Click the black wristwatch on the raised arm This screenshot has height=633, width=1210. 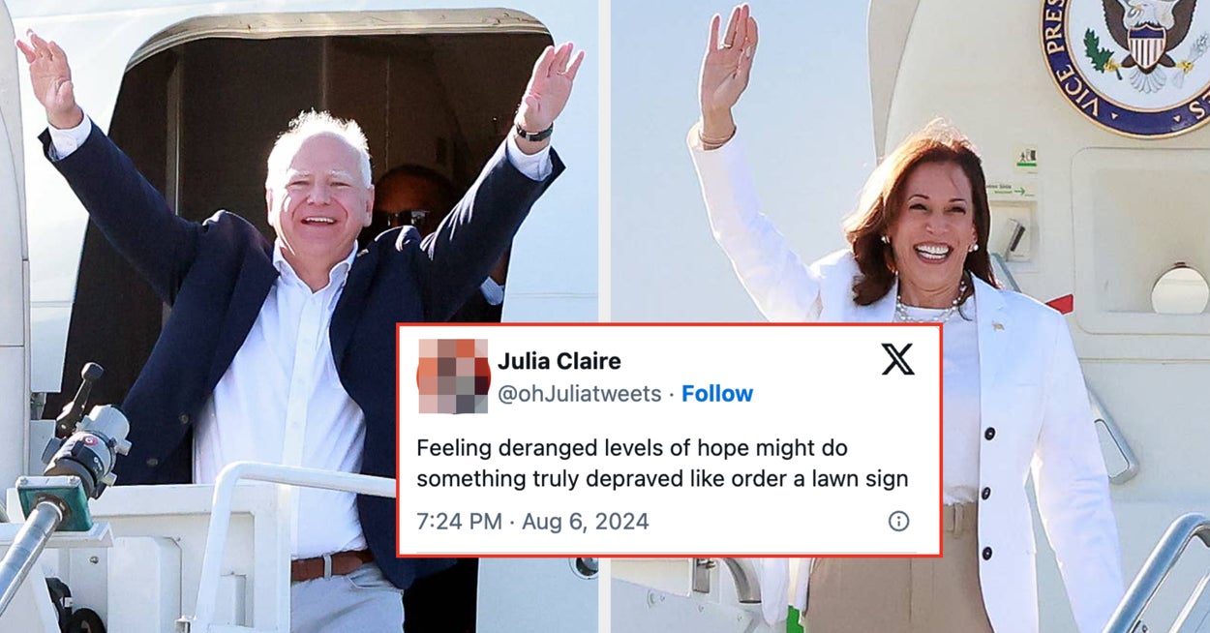(533, 133)
